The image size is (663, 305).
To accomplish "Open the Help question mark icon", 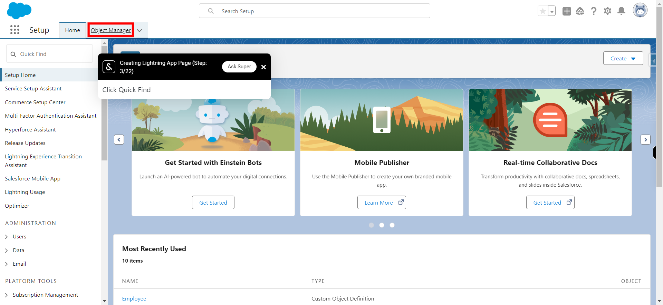I will click(x=594, y=11).
